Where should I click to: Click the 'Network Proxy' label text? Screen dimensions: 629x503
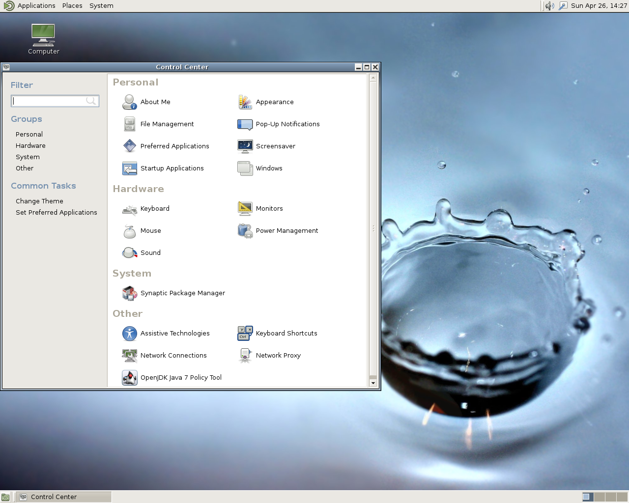click(x=278, y=355)
